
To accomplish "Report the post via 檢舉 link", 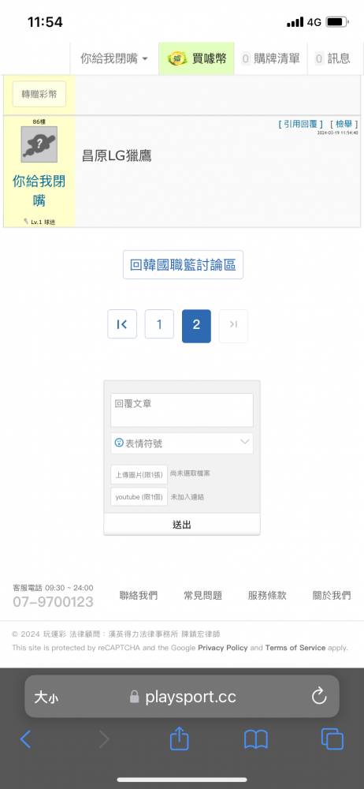I will coord(344,125).
